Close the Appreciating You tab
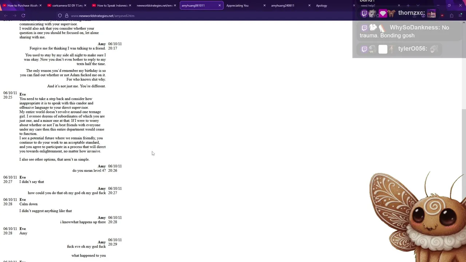This screenshot has width=466, height=262. pyautogui.click(x=264, y=5)
